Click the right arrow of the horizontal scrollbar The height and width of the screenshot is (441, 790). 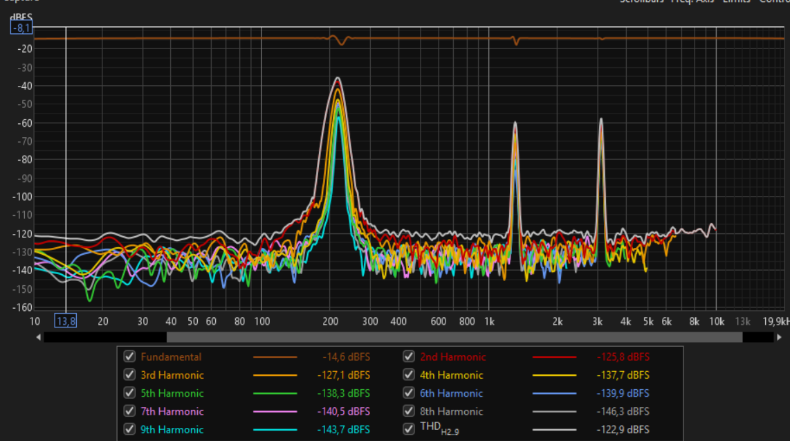click(x=780, y=337)
